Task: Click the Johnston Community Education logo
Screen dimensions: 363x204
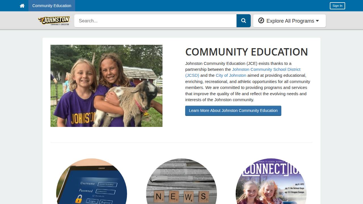Action: coord(54,21)
